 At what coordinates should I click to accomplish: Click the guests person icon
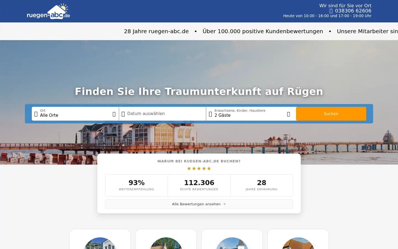[x=210, y=114]
